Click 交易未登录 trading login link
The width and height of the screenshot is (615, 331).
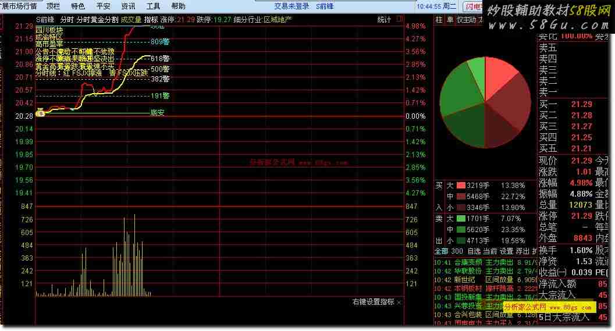[291, 6]
